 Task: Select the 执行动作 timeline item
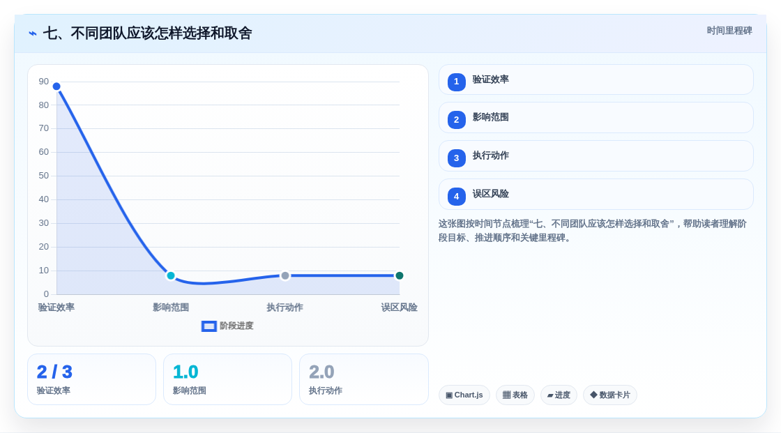(x=596, y=156)
